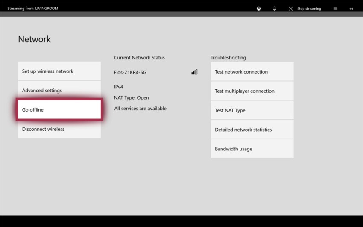The image size is (363, 227).
Task: Open Detailed network statistics
Action: 252,130
